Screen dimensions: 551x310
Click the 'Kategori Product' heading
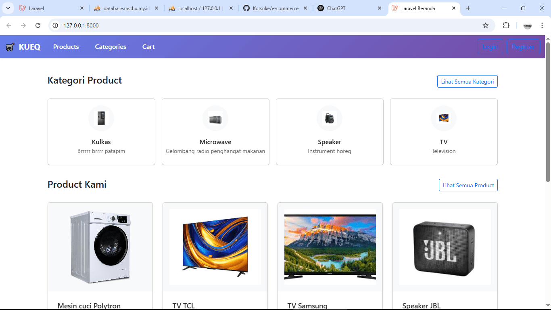tap(85, 80)
